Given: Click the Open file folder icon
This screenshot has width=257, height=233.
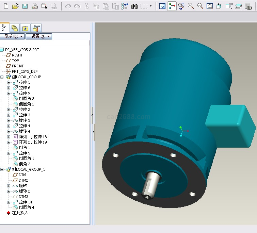Looking at the screenshot, I should 15,6.
